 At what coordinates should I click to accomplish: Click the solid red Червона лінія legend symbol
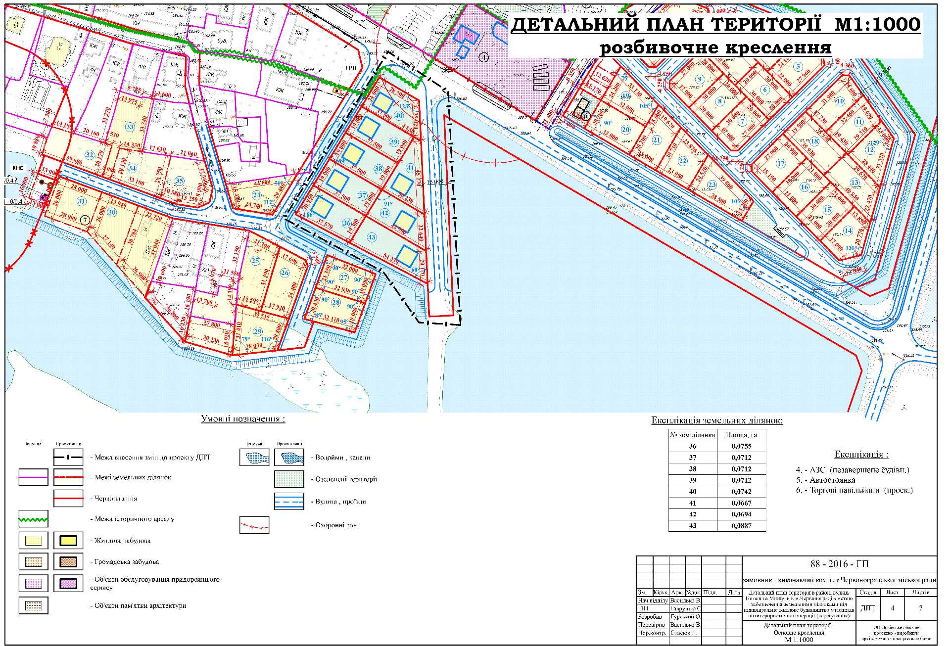coord(68,499)
